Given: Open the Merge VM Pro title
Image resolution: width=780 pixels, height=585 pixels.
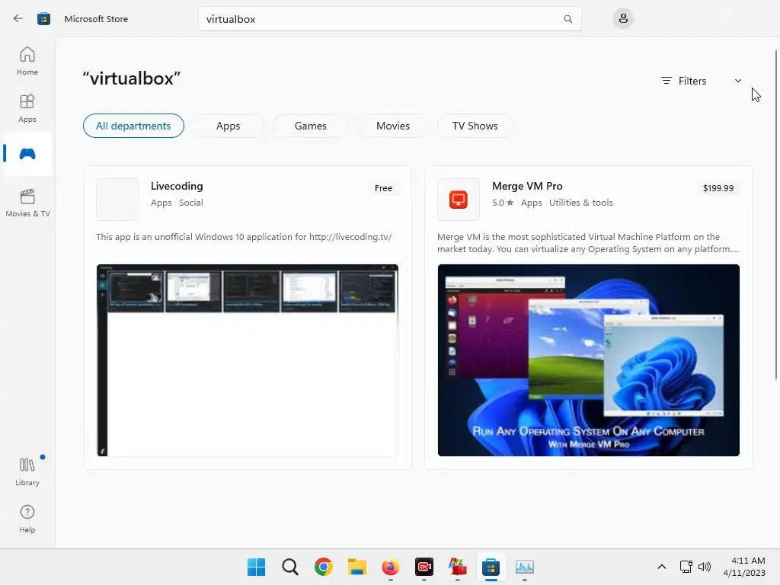Looking at the screenshot, I should pyautogui.click(x=527, y=186).
